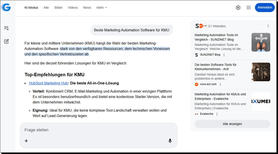Click the Evalanche source name
The height and width of the screenshot is (154, 278).
(207, 114)
